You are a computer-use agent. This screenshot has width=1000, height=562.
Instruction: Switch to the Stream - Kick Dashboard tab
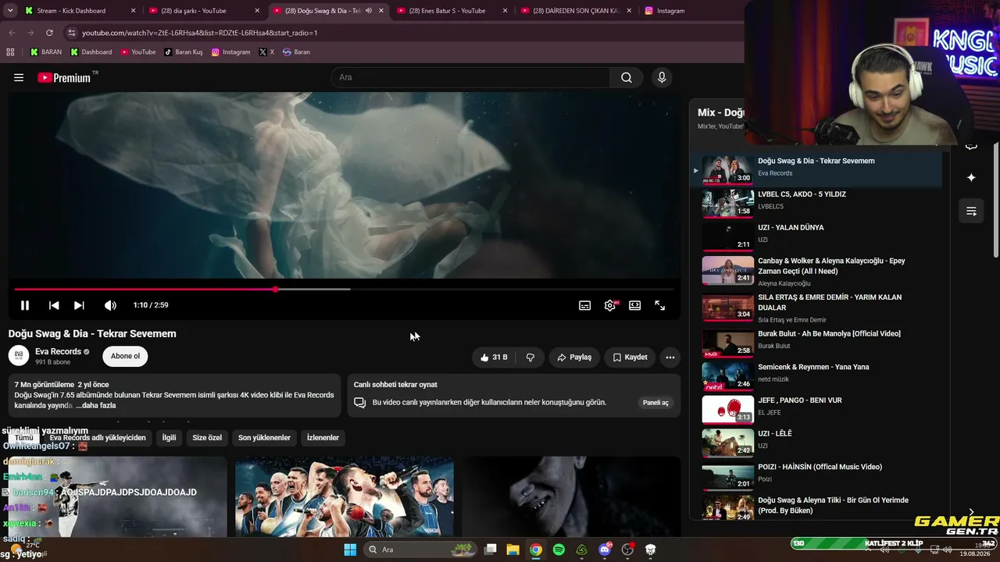click(x=79, y=11)
